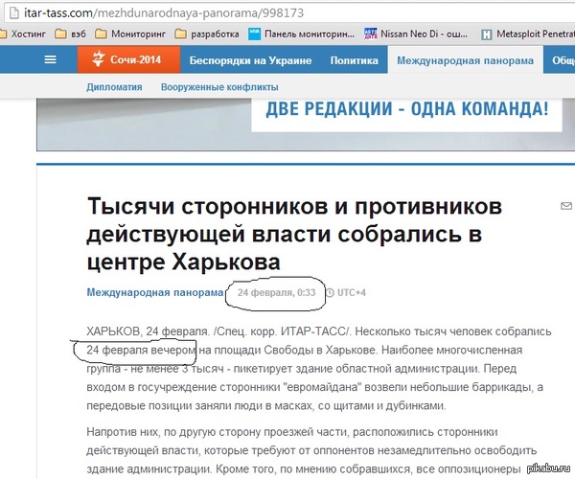Open the Вооруженные конфликты subsection link
The width and height of the screenshot is (575, 479).
[218, 87]
